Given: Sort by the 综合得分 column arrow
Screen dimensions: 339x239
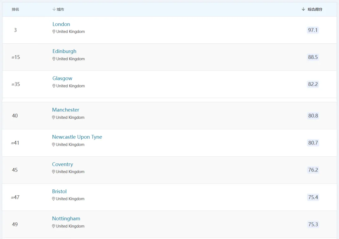Looking at the screenshot, I should point(303,9).
